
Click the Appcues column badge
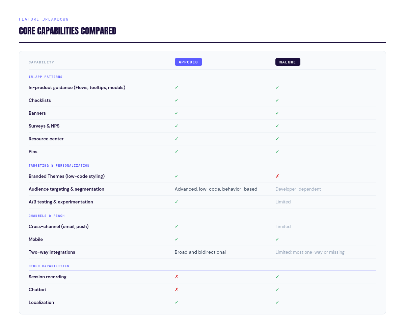coord(188,62)
